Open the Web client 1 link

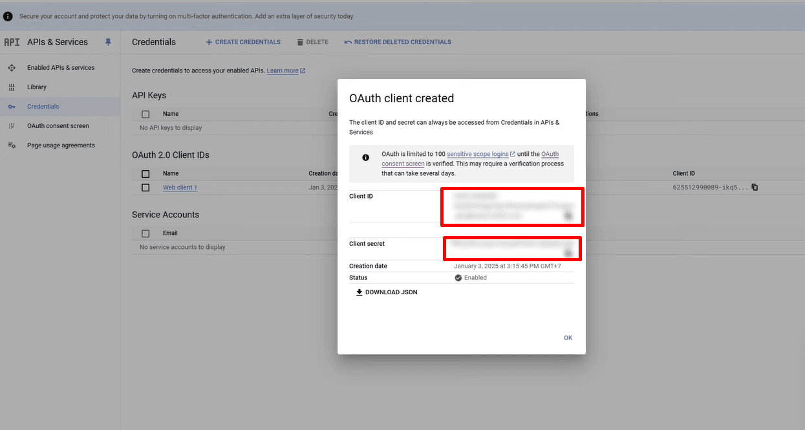[180, 188]
